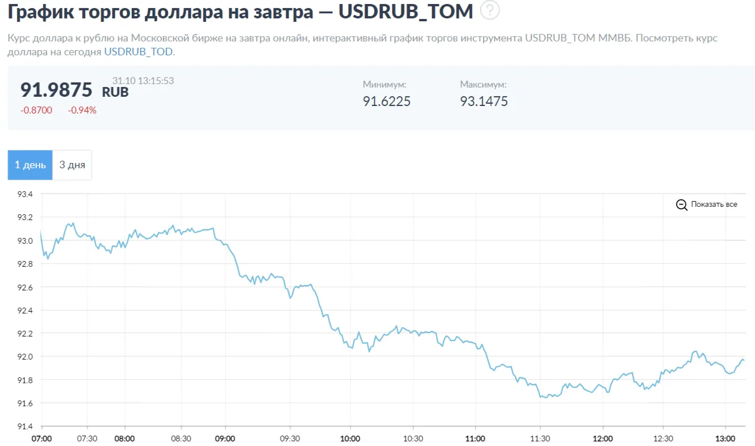Click the 11:30 label on time axis

point(540,439)
